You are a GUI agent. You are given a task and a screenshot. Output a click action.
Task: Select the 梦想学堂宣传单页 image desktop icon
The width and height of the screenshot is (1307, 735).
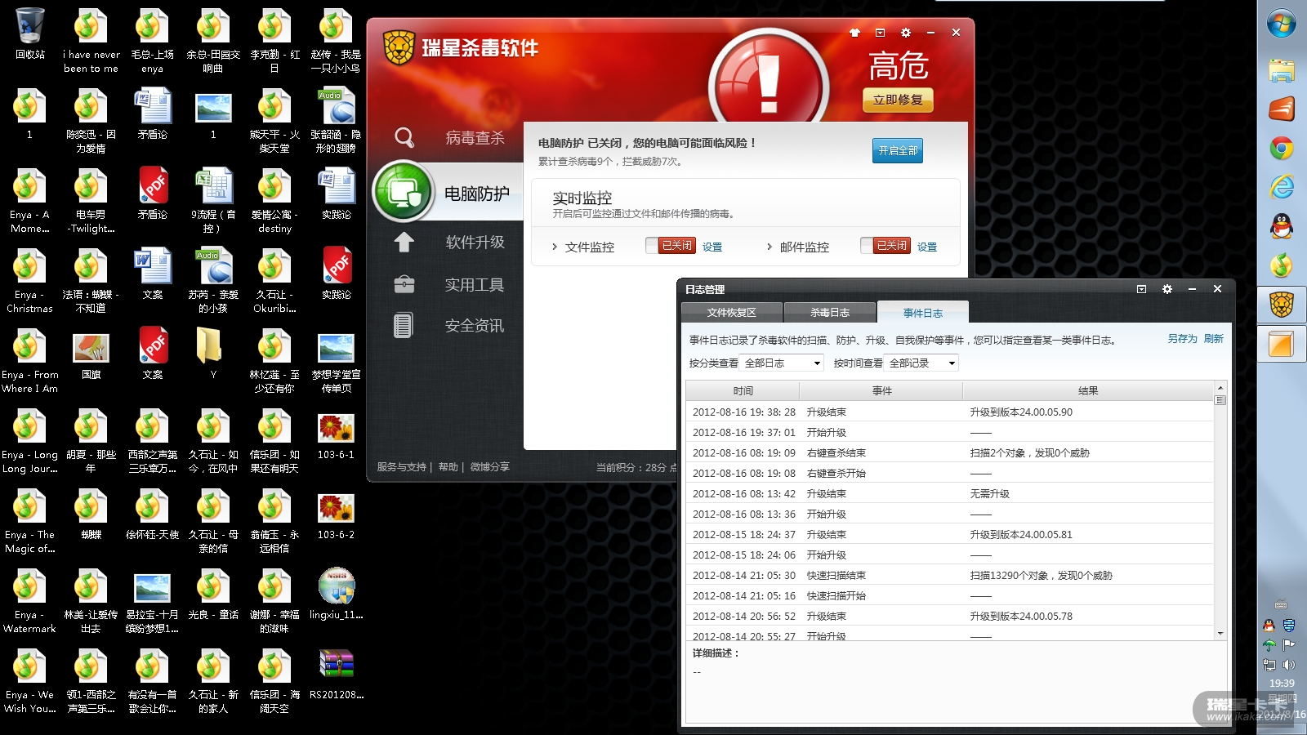pos(337,361)
